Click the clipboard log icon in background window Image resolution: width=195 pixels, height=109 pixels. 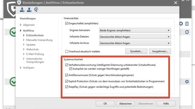click(187, 24)
